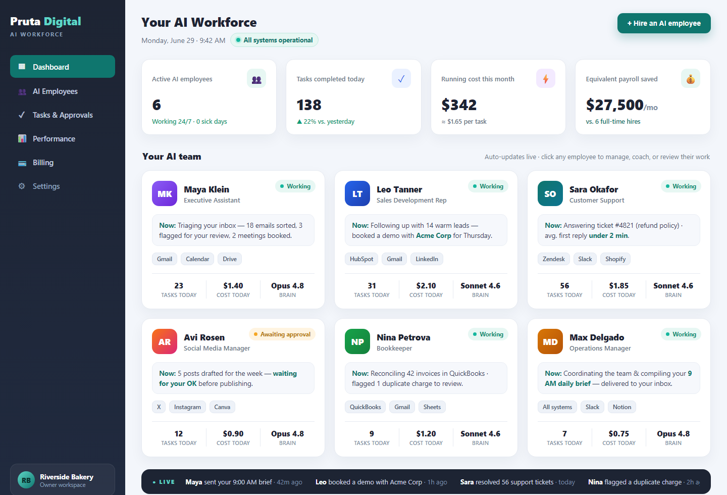
Task: Click All systems operational status badge
Action: [274, 40]
